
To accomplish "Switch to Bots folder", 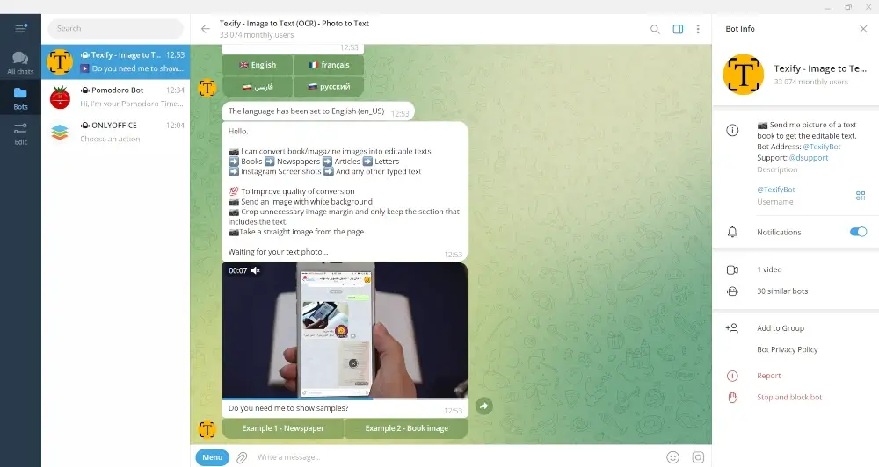I will click(x=20, y=97).
